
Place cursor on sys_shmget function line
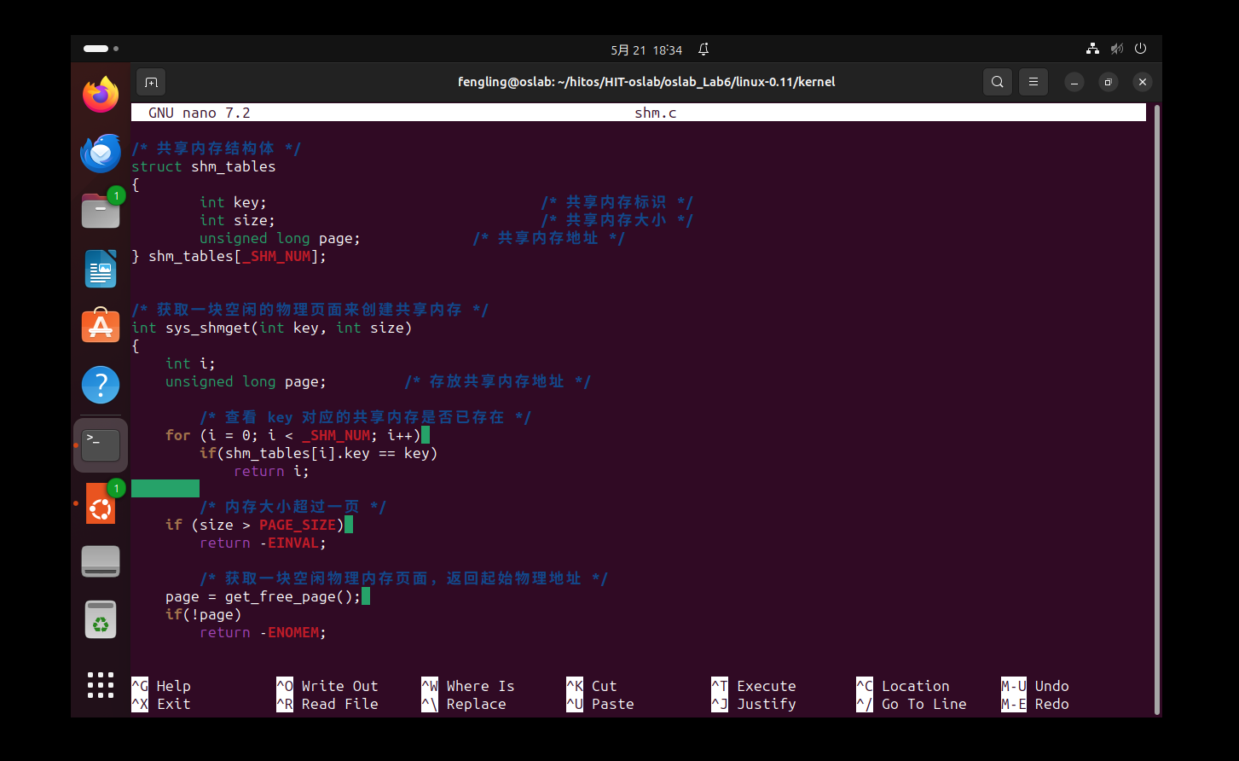click(271, 328)
